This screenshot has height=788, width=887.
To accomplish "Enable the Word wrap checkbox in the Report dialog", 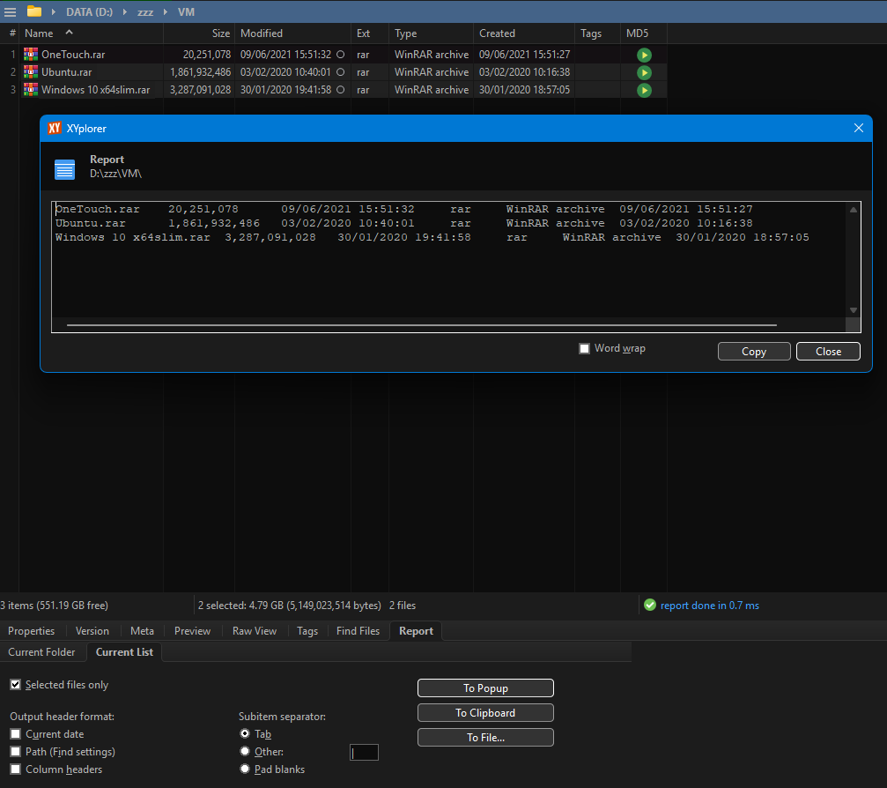I will pyautogui.click(x=584, y=348).
